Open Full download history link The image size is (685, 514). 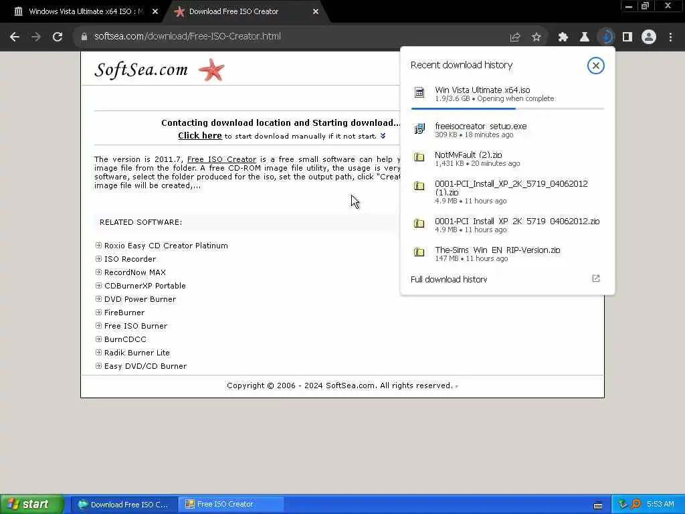click(449, 279)
